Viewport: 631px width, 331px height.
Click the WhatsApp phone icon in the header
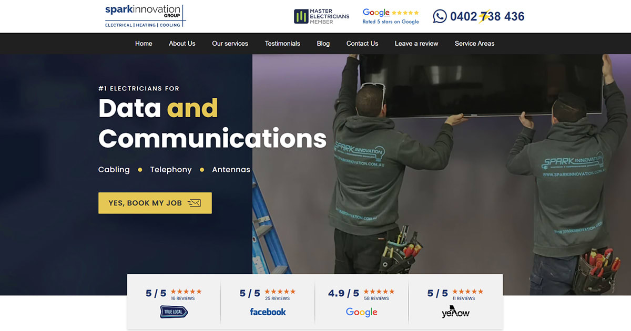point(440,16)
